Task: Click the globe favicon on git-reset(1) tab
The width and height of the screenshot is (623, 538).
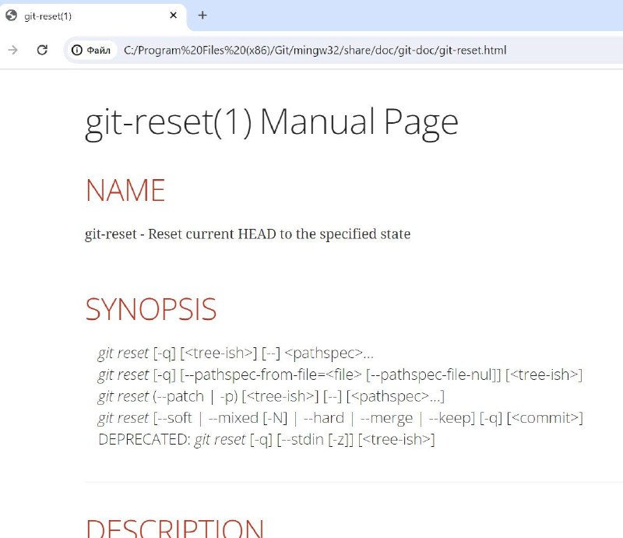Action: pos(11,16)
